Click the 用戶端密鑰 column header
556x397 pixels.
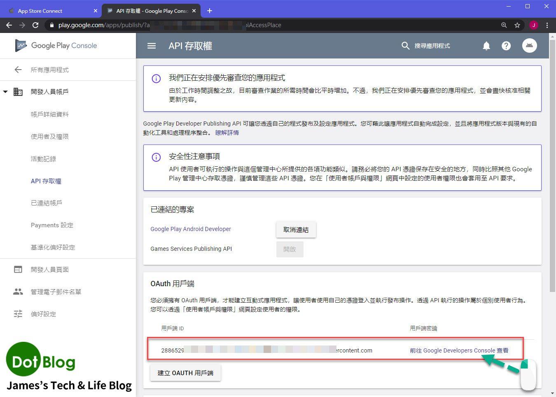(x=423, y=328)
